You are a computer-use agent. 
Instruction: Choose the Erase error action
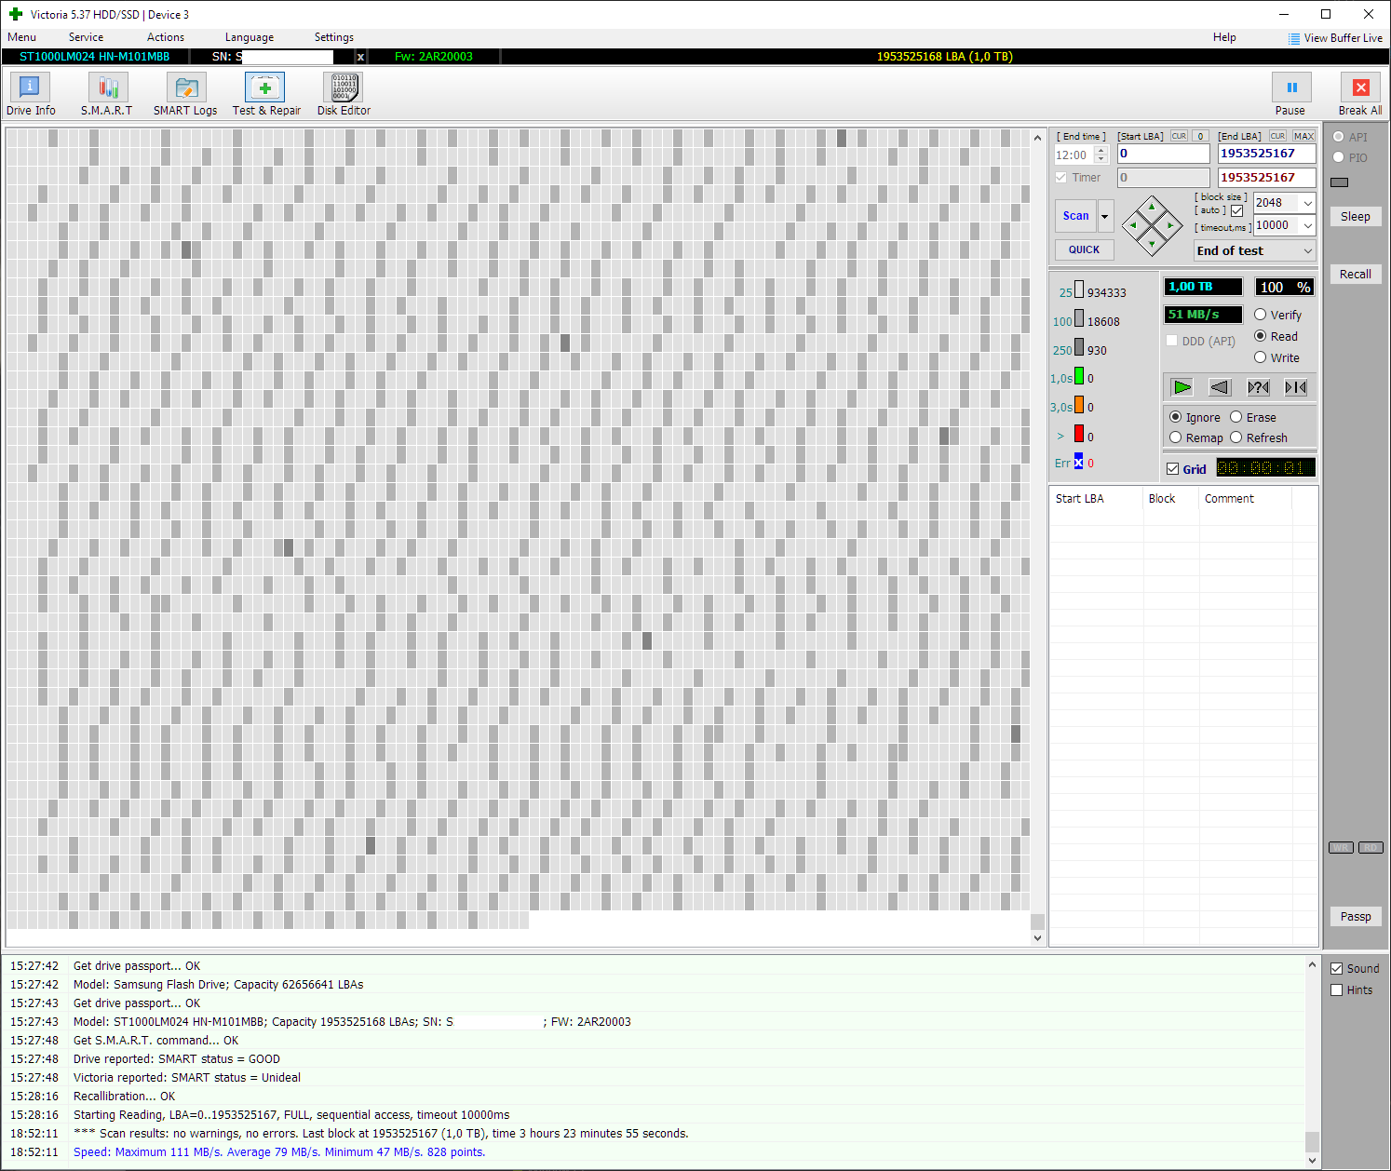[1236, 417]
